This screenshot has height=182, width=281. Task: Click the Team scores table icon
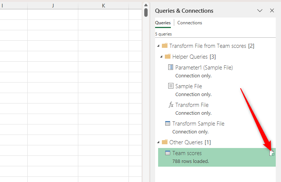pos(168,153)
